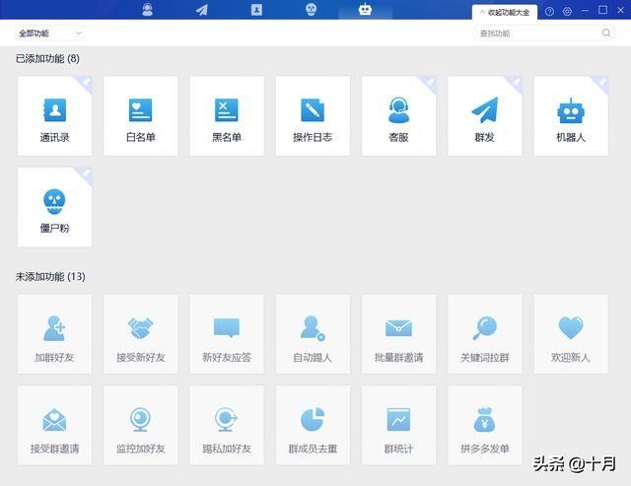Add the 加群好友 function

[55, 334]
